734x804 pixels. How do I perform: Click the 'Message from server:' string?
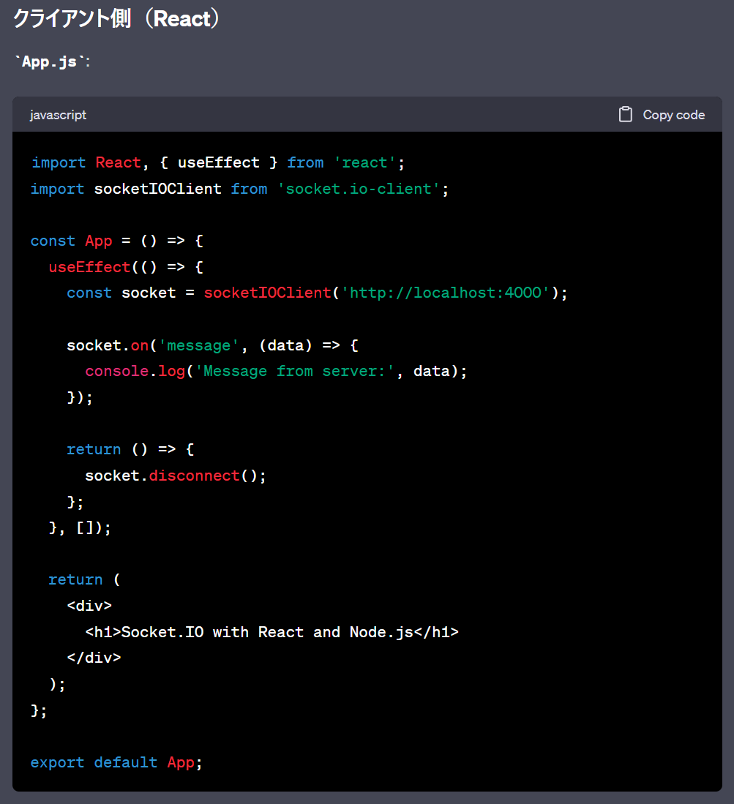(300, 371)
